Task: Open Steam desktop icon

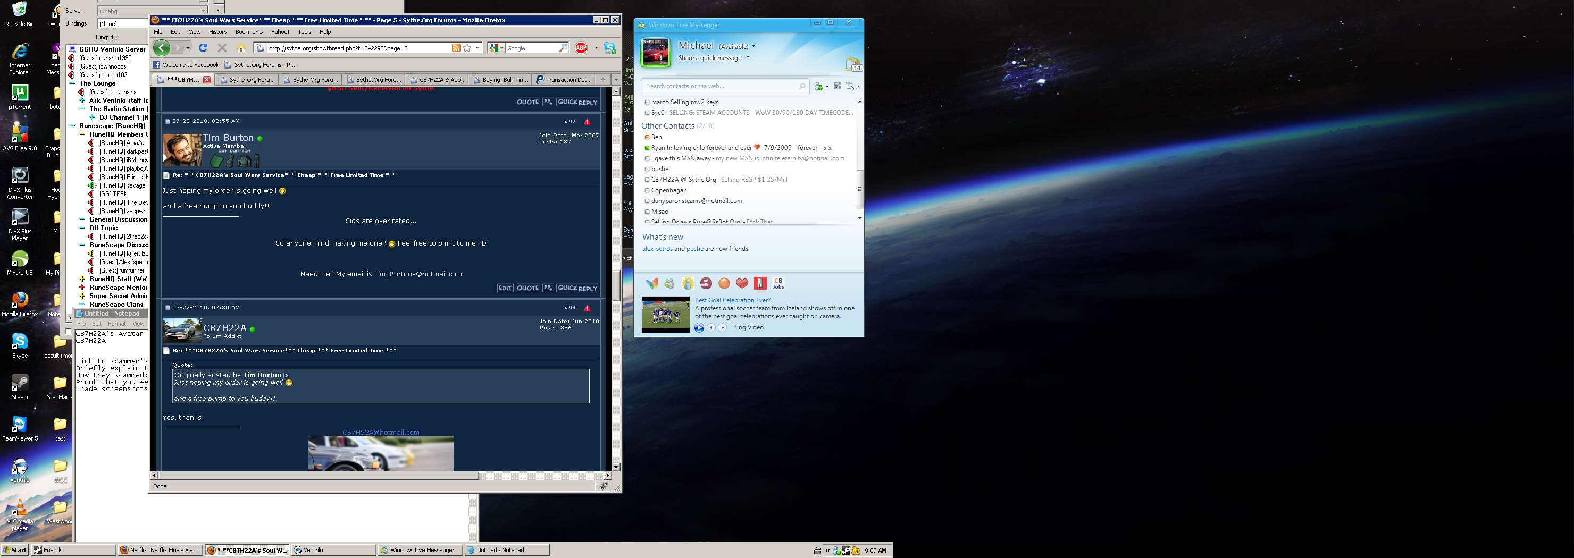Action: pos(20,387)
